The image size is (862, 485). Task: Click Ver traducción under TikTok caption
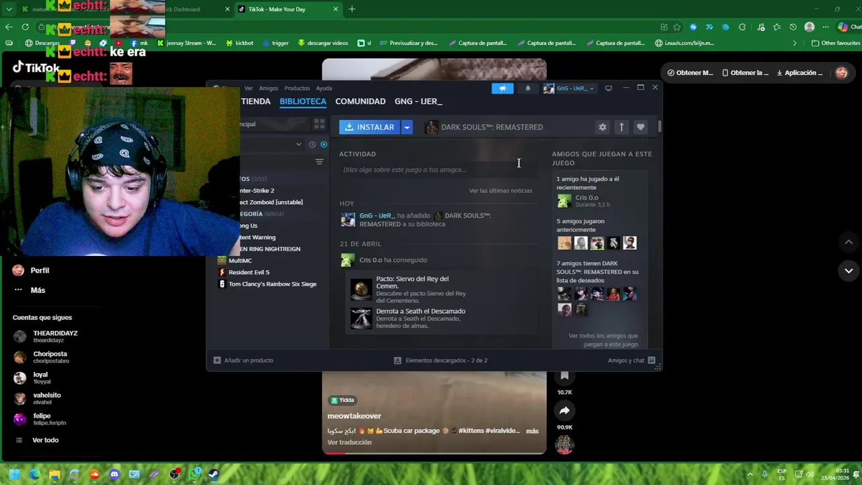coord(350,443)
